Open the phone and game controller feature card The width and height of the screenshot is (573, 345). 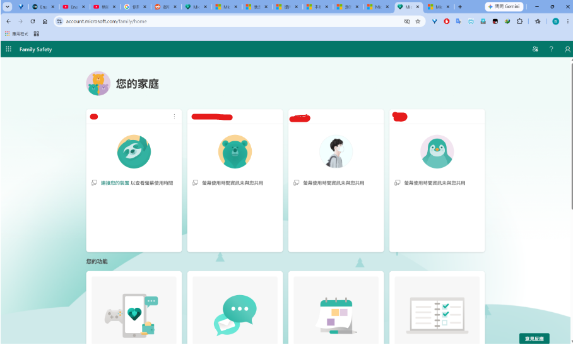click(134, 308)
